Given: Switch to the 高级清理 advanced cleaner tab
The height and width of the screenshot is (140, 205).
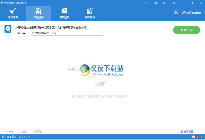Looking at the screenshot, I should [x=39, y=14].
